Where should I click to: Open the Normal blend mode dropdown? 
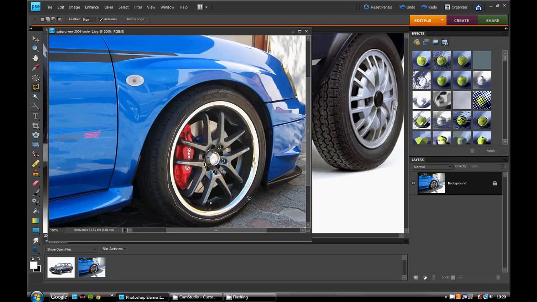point(432,167)
